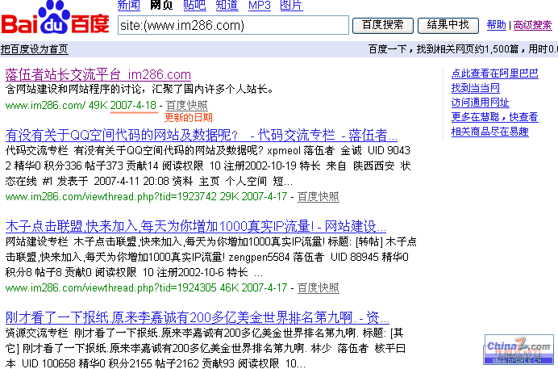
Task: Focus the search box containing site:(www.im286.com)
Action: pyautogui.click(x=233, y=25)
